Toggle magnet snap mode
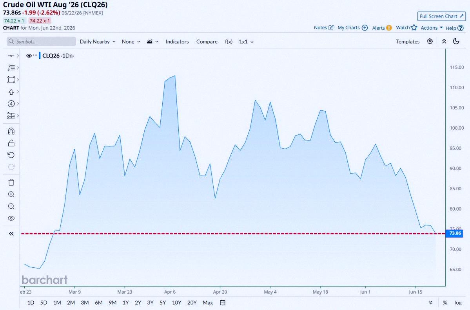The width and height of the screenshot is (470, 310). click(11, 132)
